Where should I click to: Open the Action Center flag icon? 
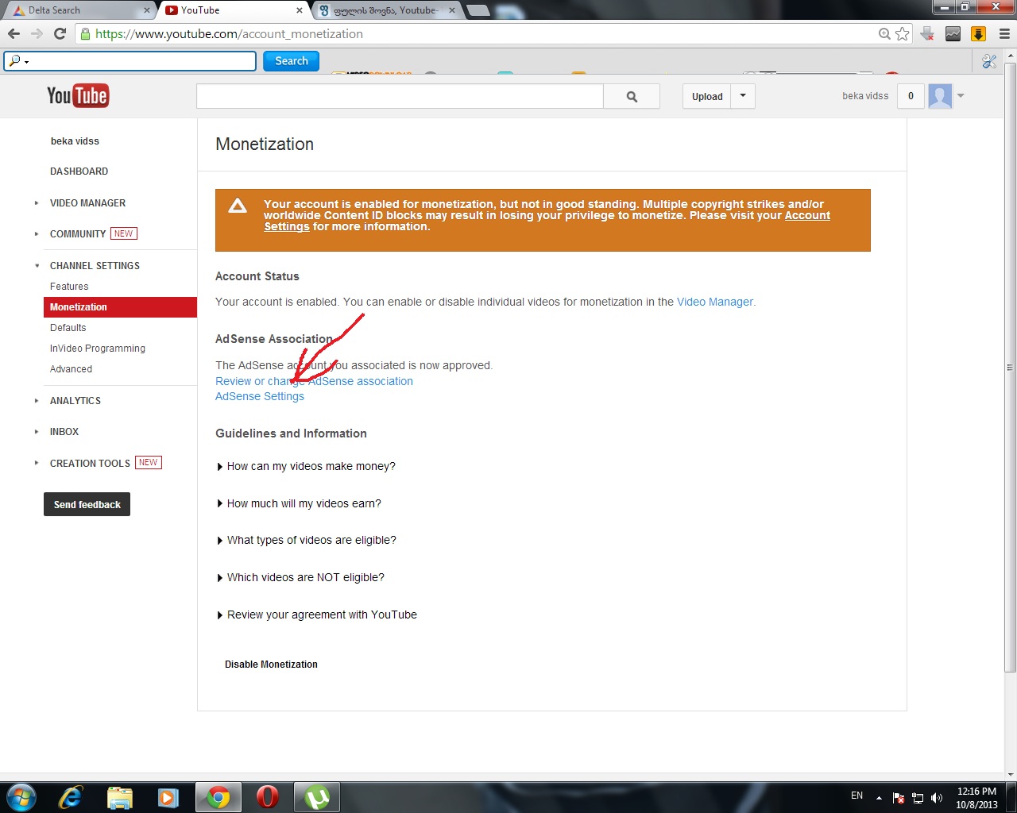click(x=899, y=798)
